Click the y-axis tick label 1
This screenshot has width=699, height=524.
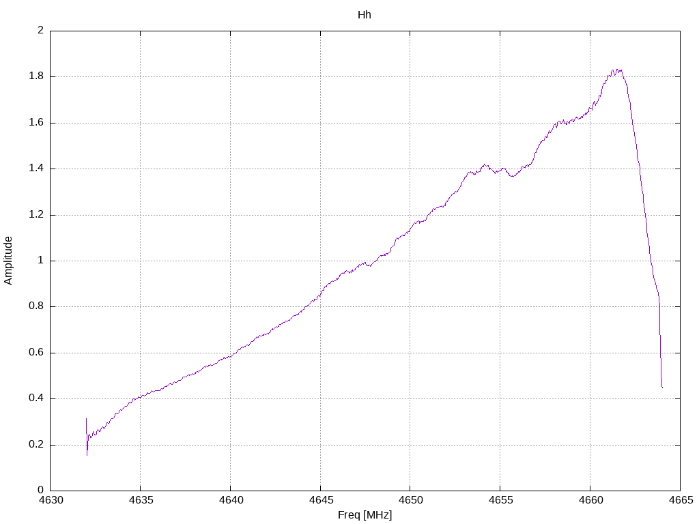(x=41, y=260)
